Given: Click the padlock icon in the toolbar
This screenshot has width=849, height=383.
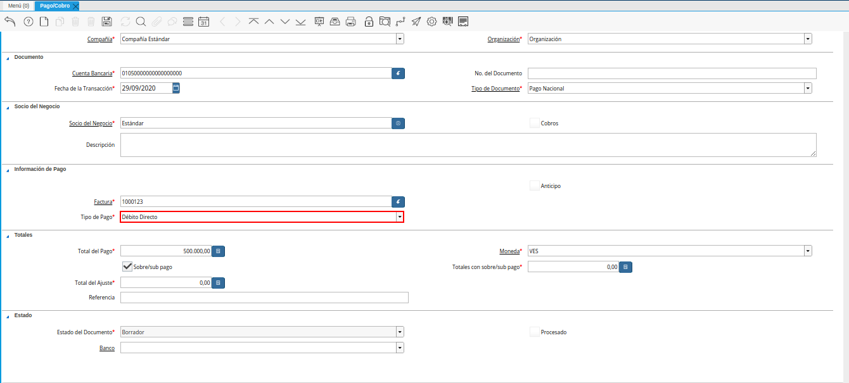Looking at the screenshot, I should [369, 22].
